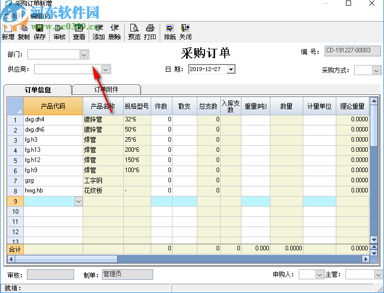Select the cell with code fg.h12
384x293 pixels.
(53, 160)
